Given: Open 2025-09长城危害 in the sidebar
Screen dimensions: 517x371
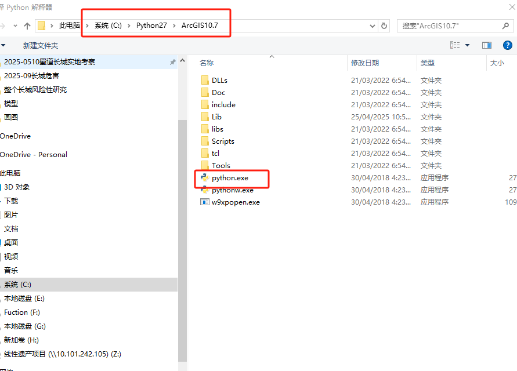Looking at the screenshot, I should click(31, 76).
